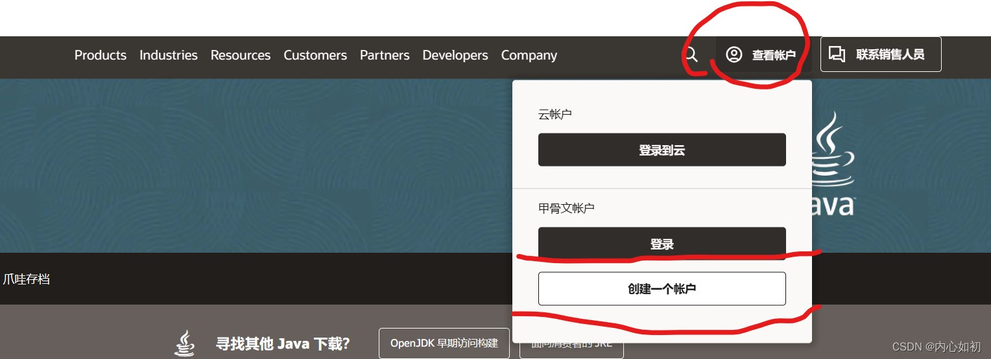Open the Company menu
The height and width of the screenshot is (359, 991).
click(x=529, y=56)
